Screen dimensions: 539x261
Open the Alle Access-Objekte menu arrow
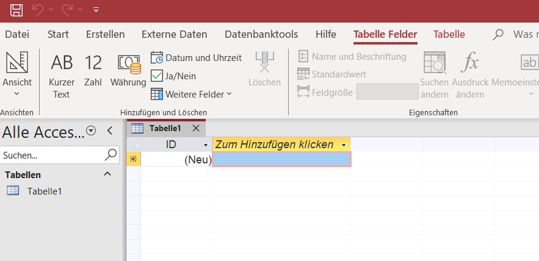pyautogui.click(x=91, y=131)
